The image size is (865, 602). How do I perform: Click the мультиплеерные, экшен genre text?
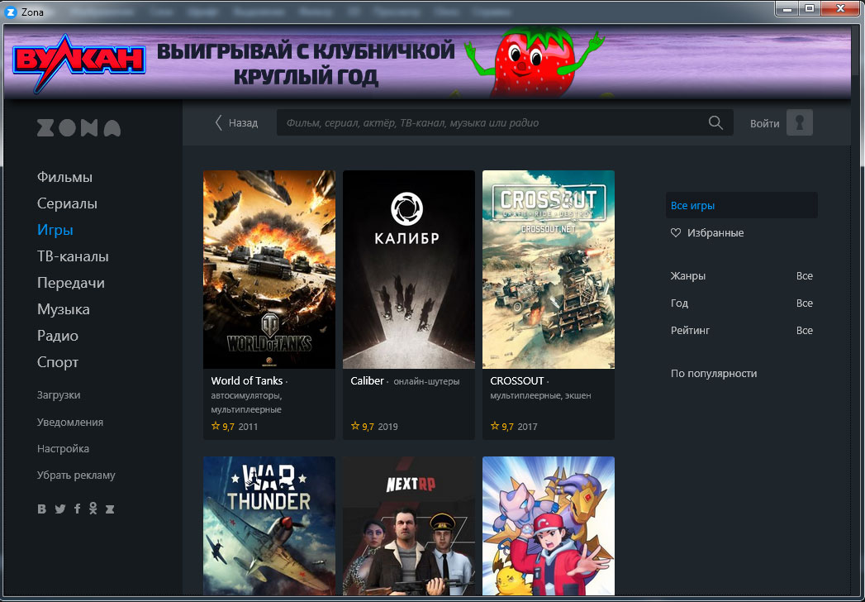click(x=540, y=395)
